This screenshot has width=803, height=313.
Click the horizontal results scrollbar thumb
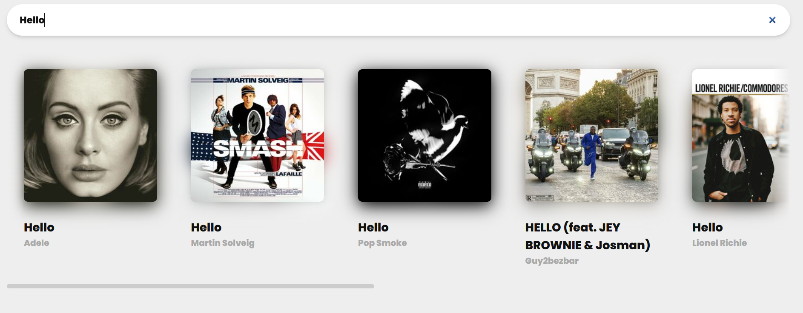pyautogui.click(x=190, y=286)
